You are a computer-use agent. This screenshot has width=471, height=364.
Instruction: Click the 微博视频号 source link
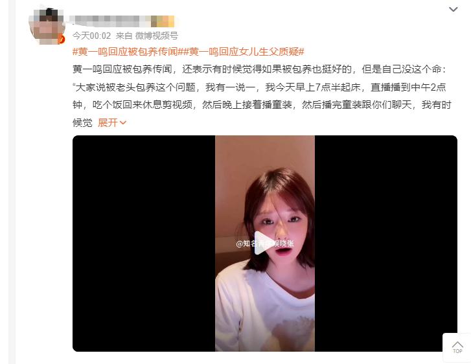[157, 36]
